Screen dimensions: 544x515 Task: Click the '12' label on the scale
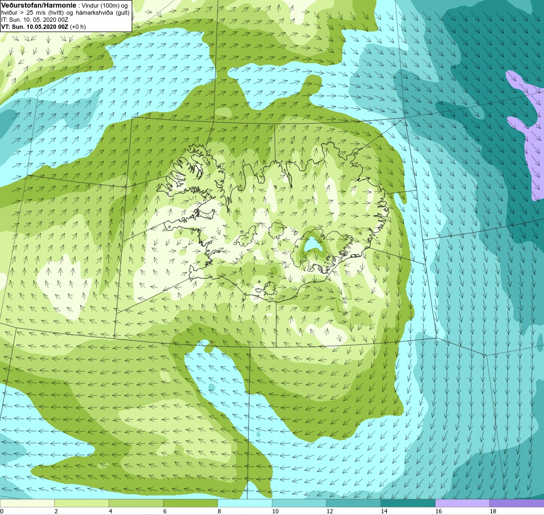pos(330,511)
